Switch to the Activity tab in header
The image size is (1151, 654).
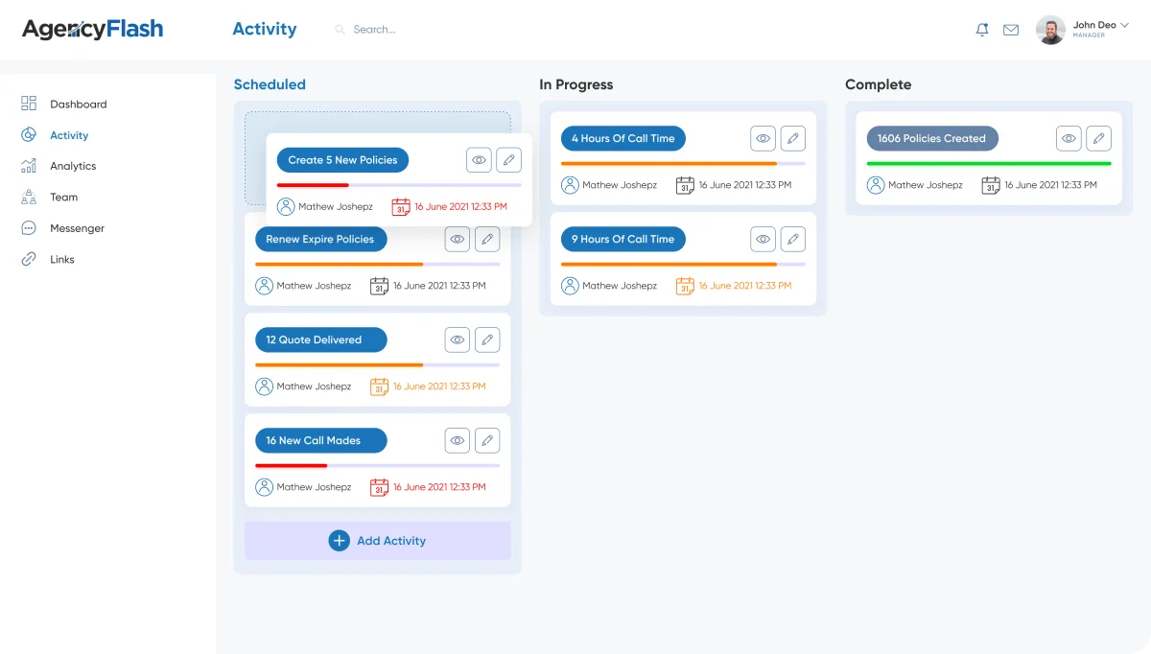265,29
